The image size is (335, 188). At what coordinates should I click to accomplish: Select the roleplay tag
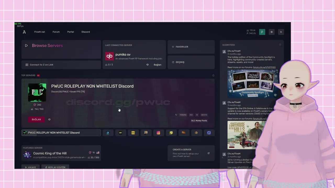183,115
